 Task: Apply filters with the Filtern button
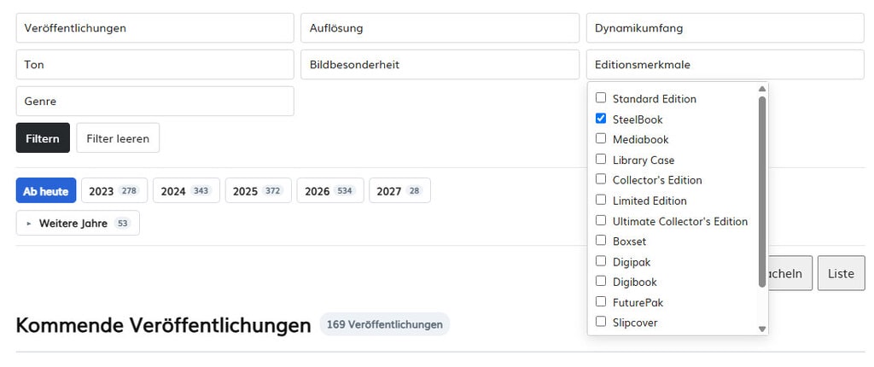pyautogui.click(x=43, y=137)
